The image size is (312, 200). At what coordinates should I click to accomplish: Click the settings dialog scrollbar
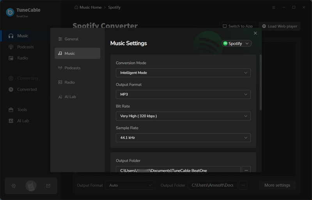pyautogui.click(x=261, y=82)
